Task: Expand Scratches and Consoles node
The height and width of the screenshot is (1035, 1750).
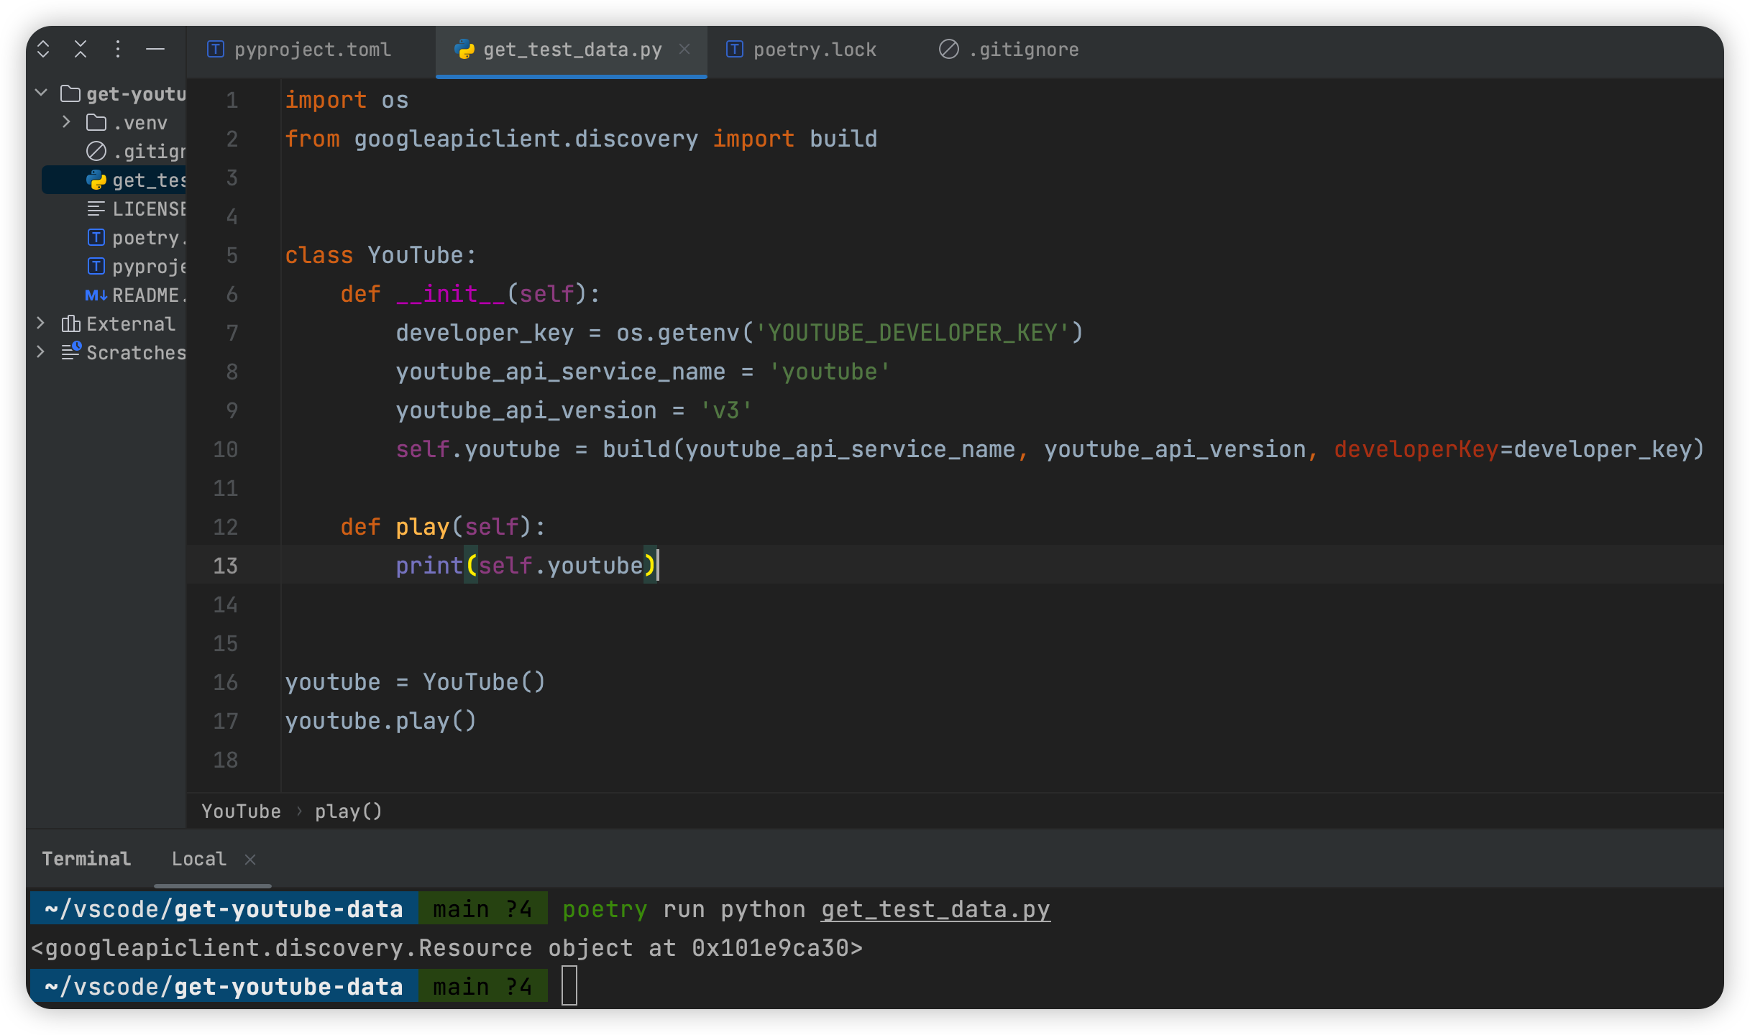Action: coord(41,352)
